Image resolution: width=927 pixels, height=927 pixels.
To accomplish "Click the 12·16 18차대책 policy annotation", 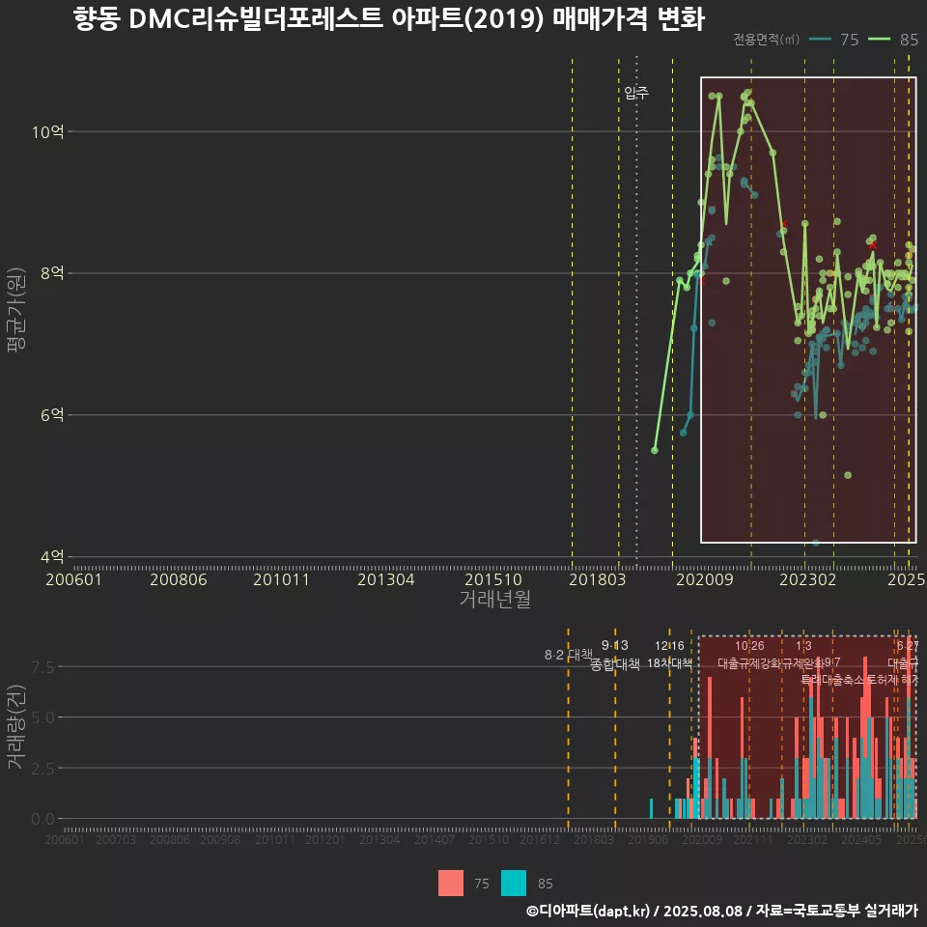I will 669,655.
